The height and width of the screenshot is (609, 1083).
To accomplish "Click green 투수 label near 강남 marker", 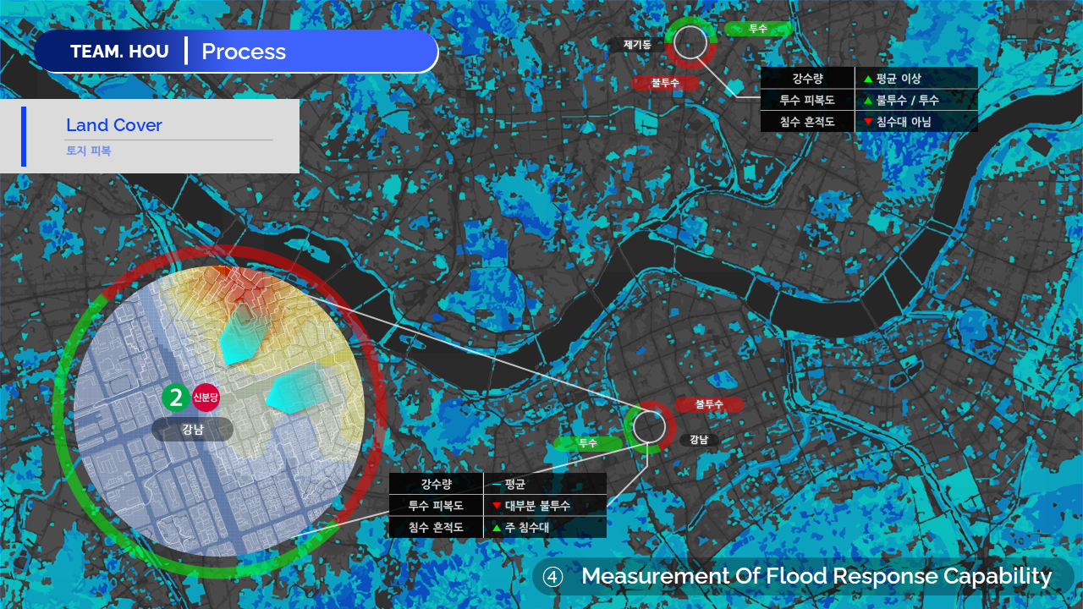I will tap(587, 443).
